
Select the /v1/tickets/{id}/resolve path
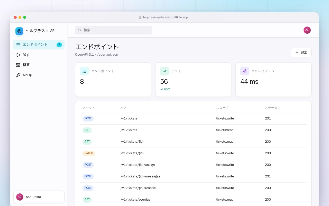tap(138, 188)
